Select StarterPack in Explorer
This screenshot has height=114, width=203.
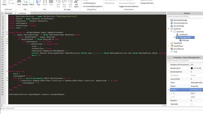tap(178, 43)
